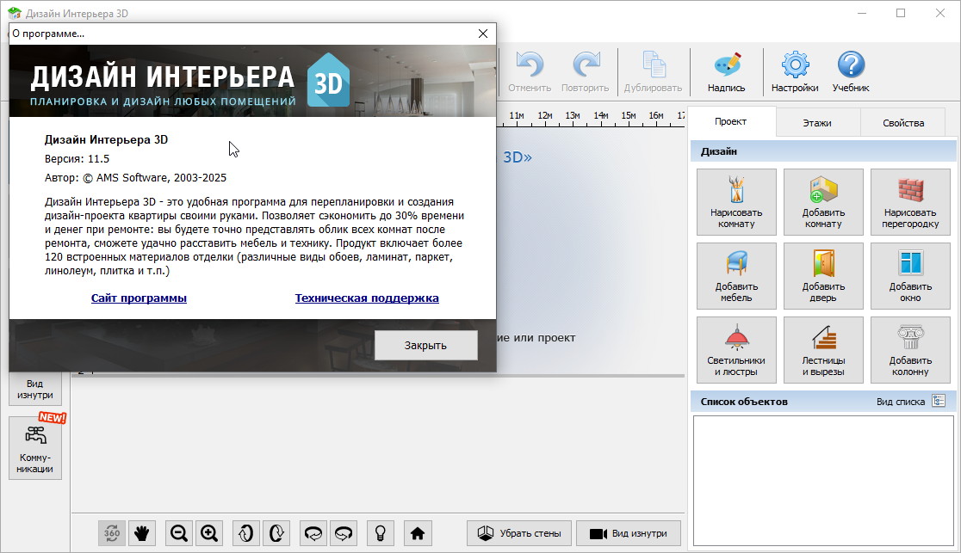Maximize the Дизайн Интерьера 3D window
This screenshot has width=961, height=553.
click(x=901, y=13)
